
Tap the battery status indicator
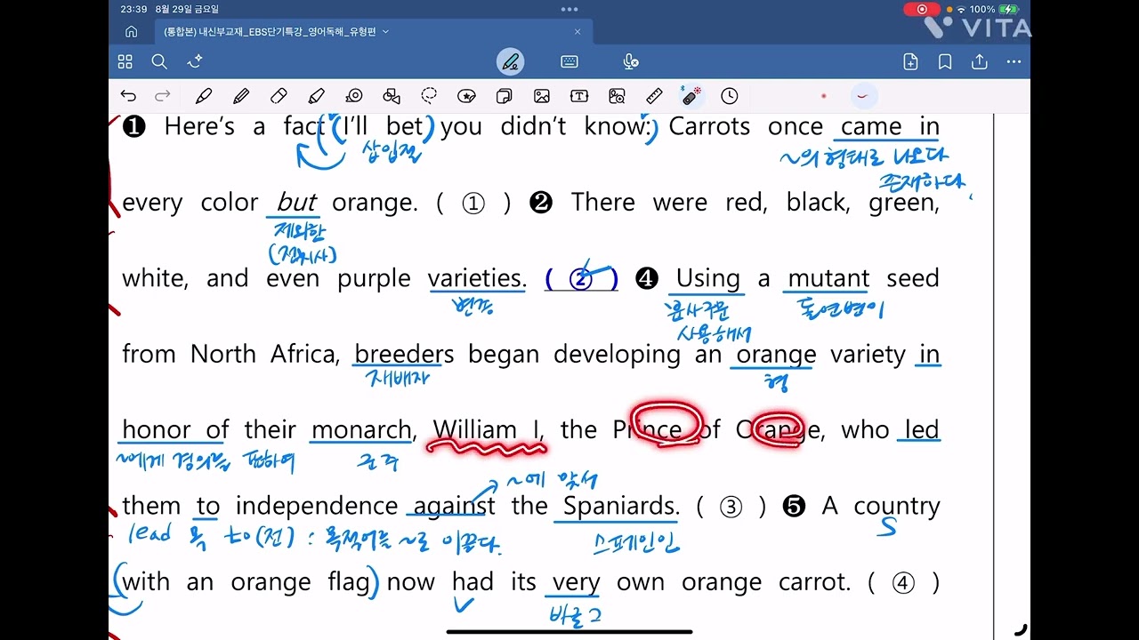click(x=1010, y=9)
